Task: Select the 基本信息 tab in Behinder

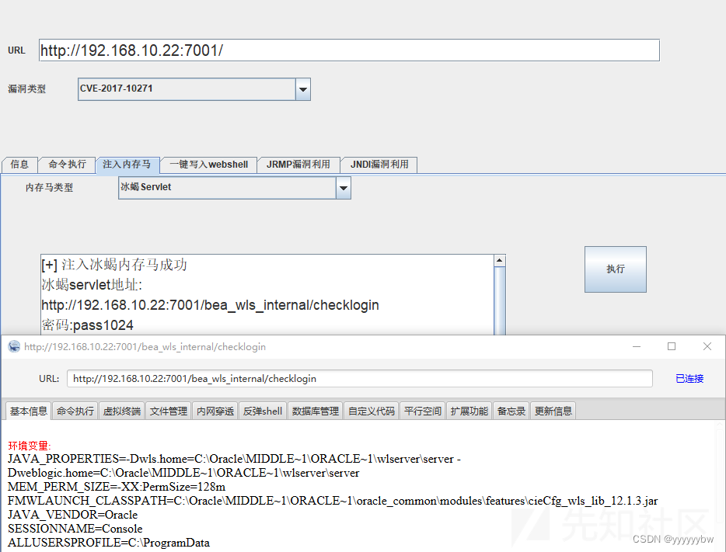Action: pyautogui.click(x=28, y=411)
